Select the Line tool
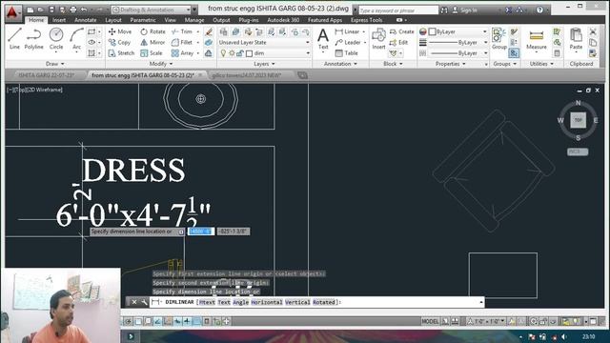This screenshot has height=343, width=610. point(14,39)
